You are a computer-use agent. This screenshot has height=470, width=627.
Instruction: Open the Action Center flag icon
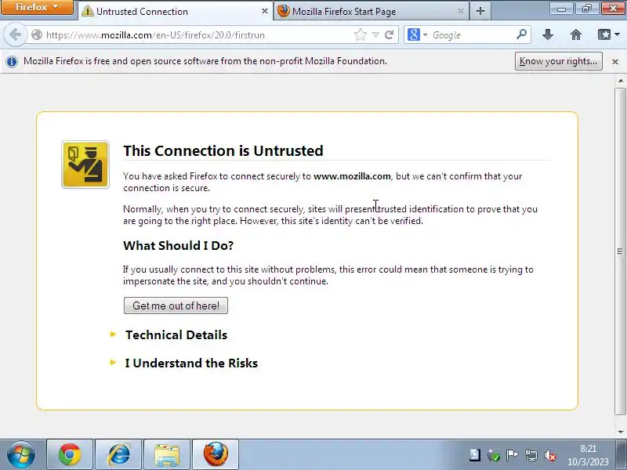point(512,455)
